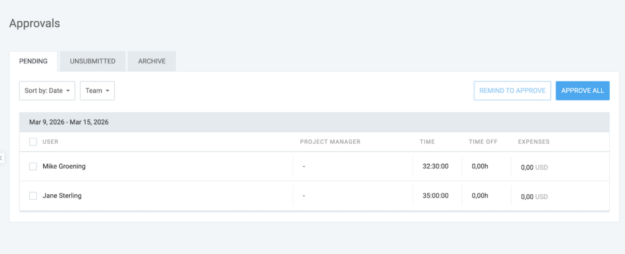The height and width of the screenshot is (254, 625).
Task: Tick the select-all checkbox beside User header
Action: (x=33, y=142)
